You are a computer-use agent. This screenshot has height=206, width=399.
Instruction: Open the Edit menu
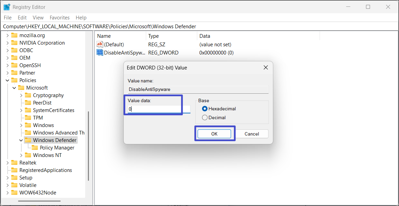(22, 18)
